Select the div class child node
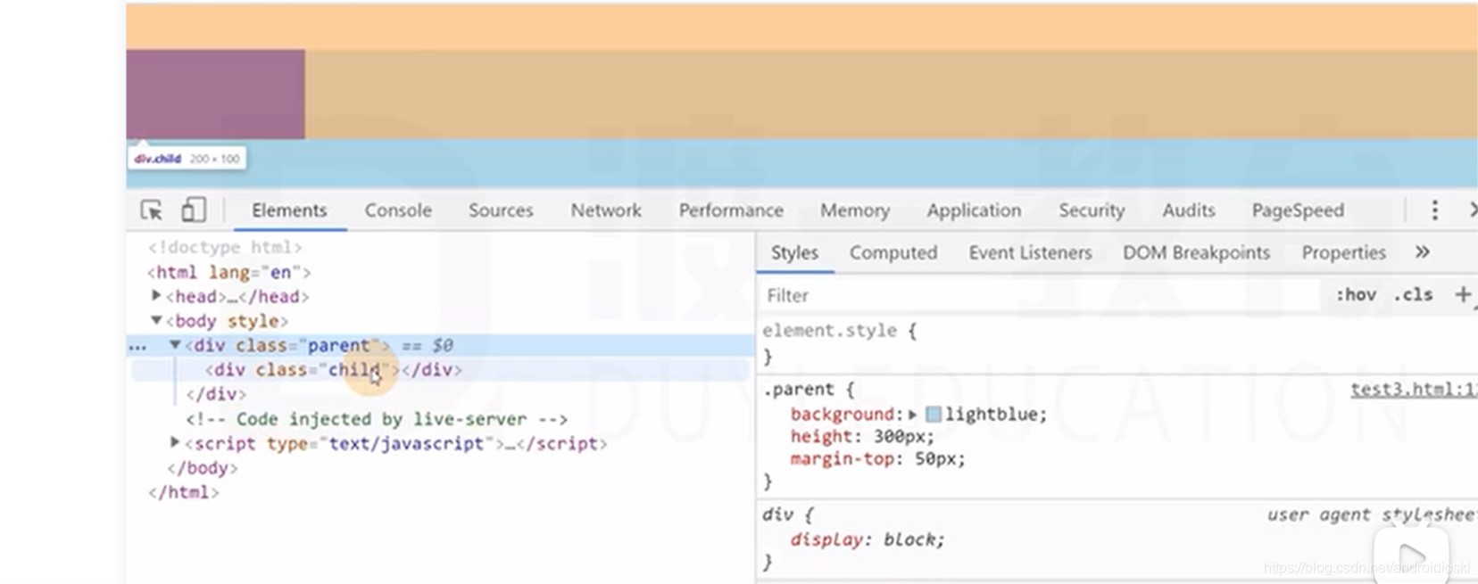 pos(334,369)
